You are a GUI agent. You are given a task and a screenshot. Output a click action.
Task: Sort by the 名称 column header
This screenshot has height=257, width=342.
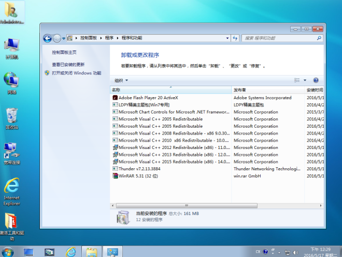pos(170,90)
